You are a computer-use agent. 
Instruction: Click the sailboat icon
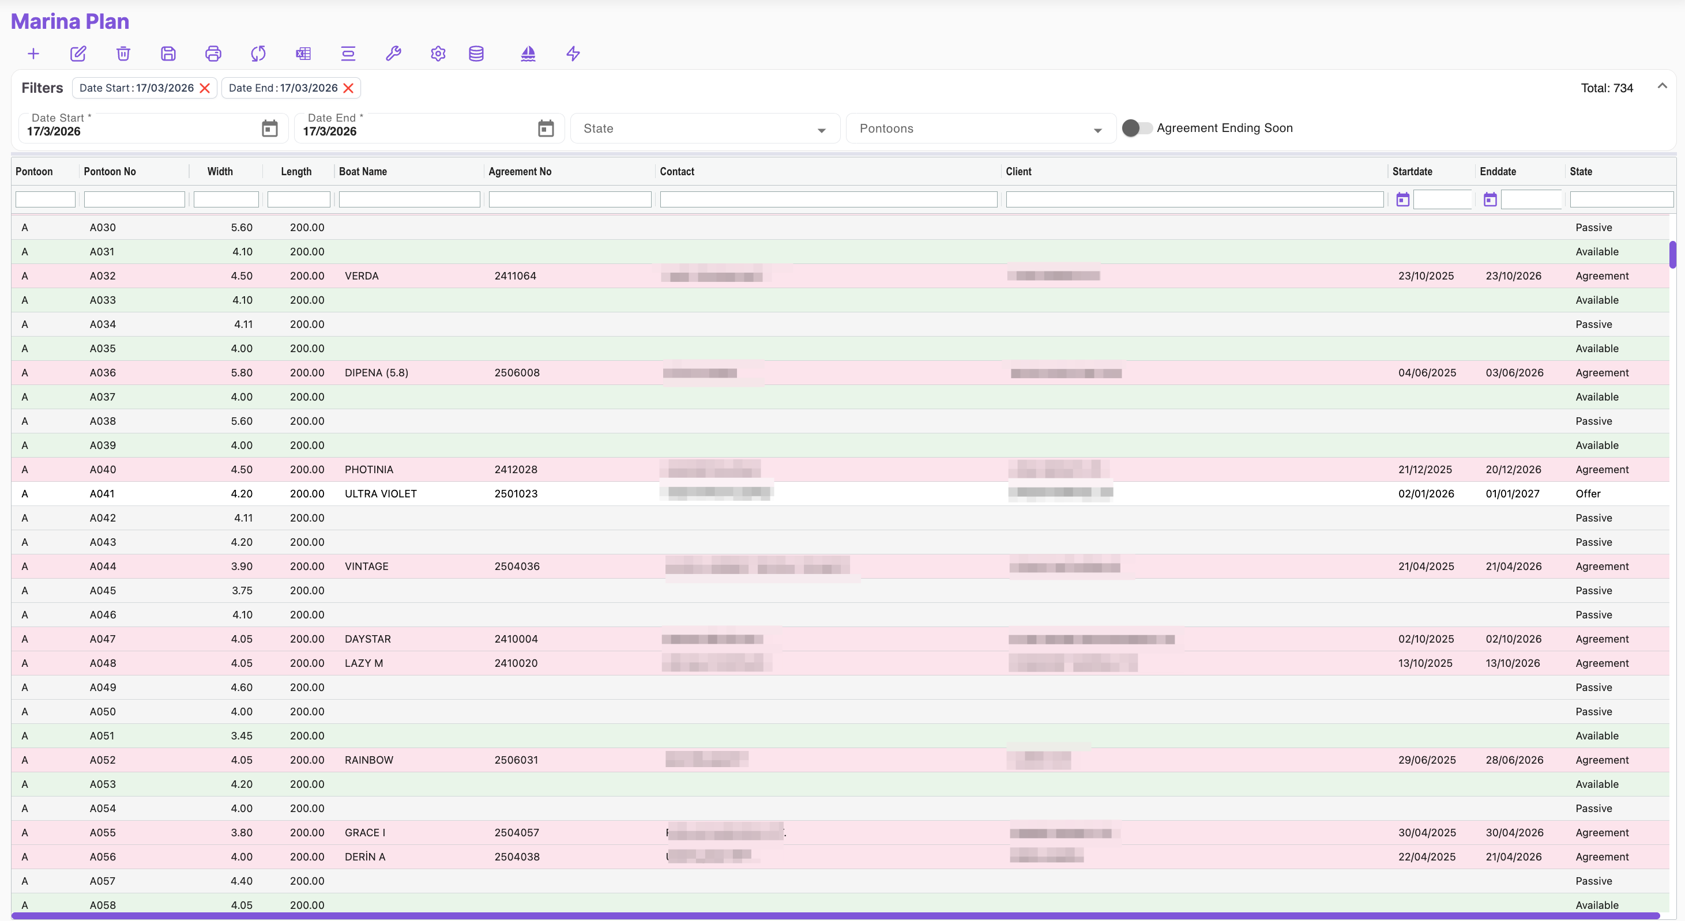(528, 54)
